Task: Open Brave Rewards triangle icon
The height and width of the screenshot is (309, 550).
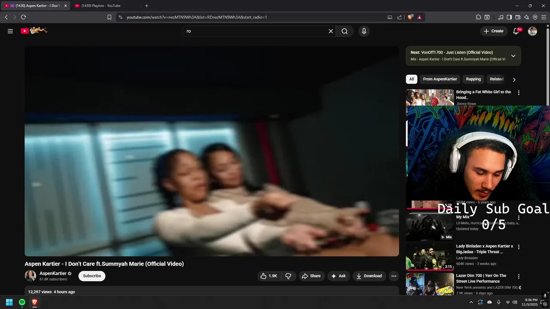Action: 419,17
